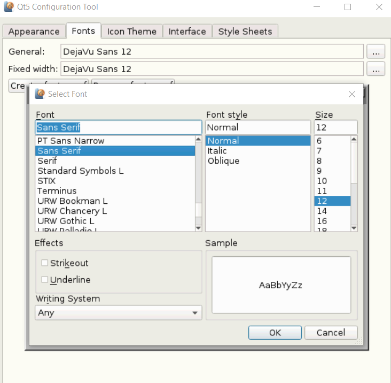Enable the Strikeout effect
Viewport: 391px width, 383px height.
click(45, 263)
